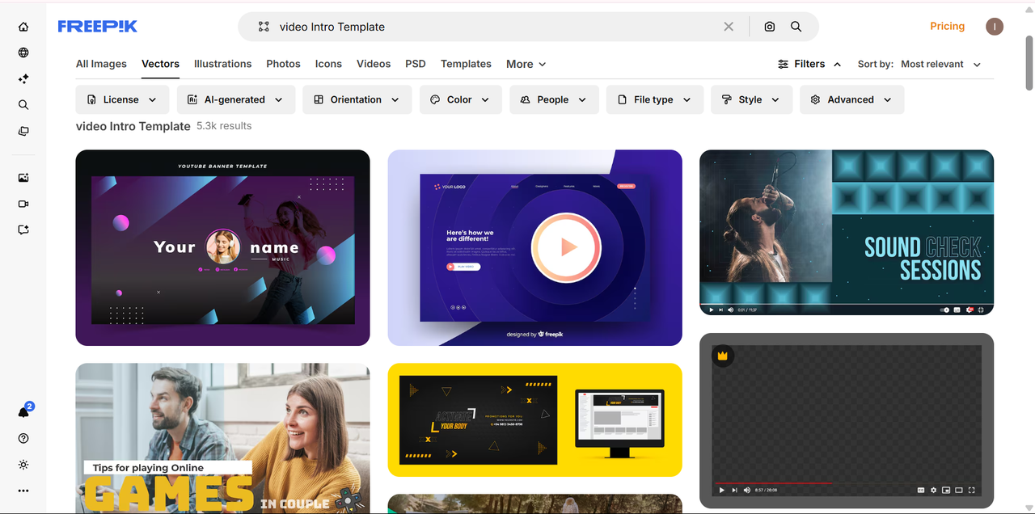Screen dimensions: 1035x514
Task: Click the Pricing link
Action: [x=947, y=26]
